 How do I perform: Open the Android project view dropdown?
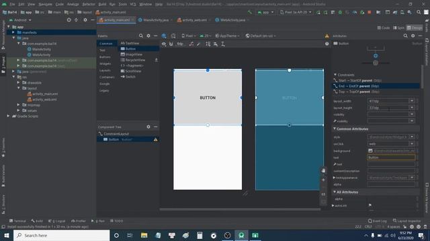click(20, 20)
